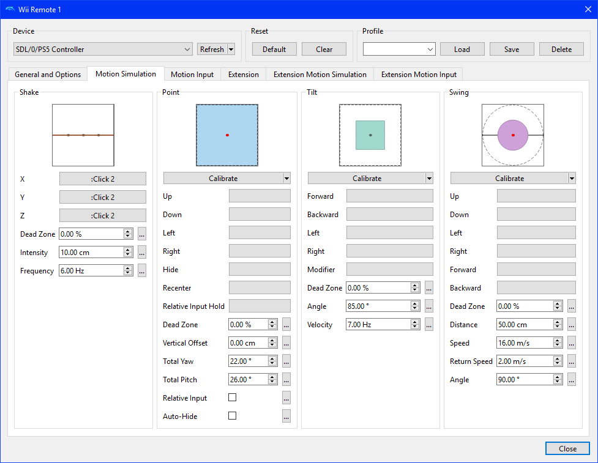
Task: Click ellipsis button beside Total Pitch
Action: click(286, 379)
